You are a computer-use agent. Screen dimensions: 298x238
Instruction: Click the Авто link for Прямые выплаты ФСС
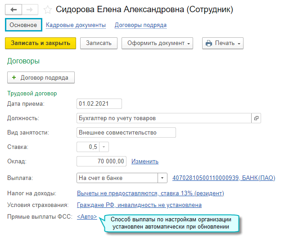point(87,217)
